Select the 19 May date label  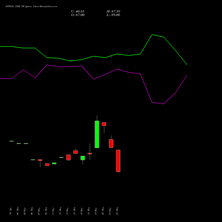pos(95,211)
